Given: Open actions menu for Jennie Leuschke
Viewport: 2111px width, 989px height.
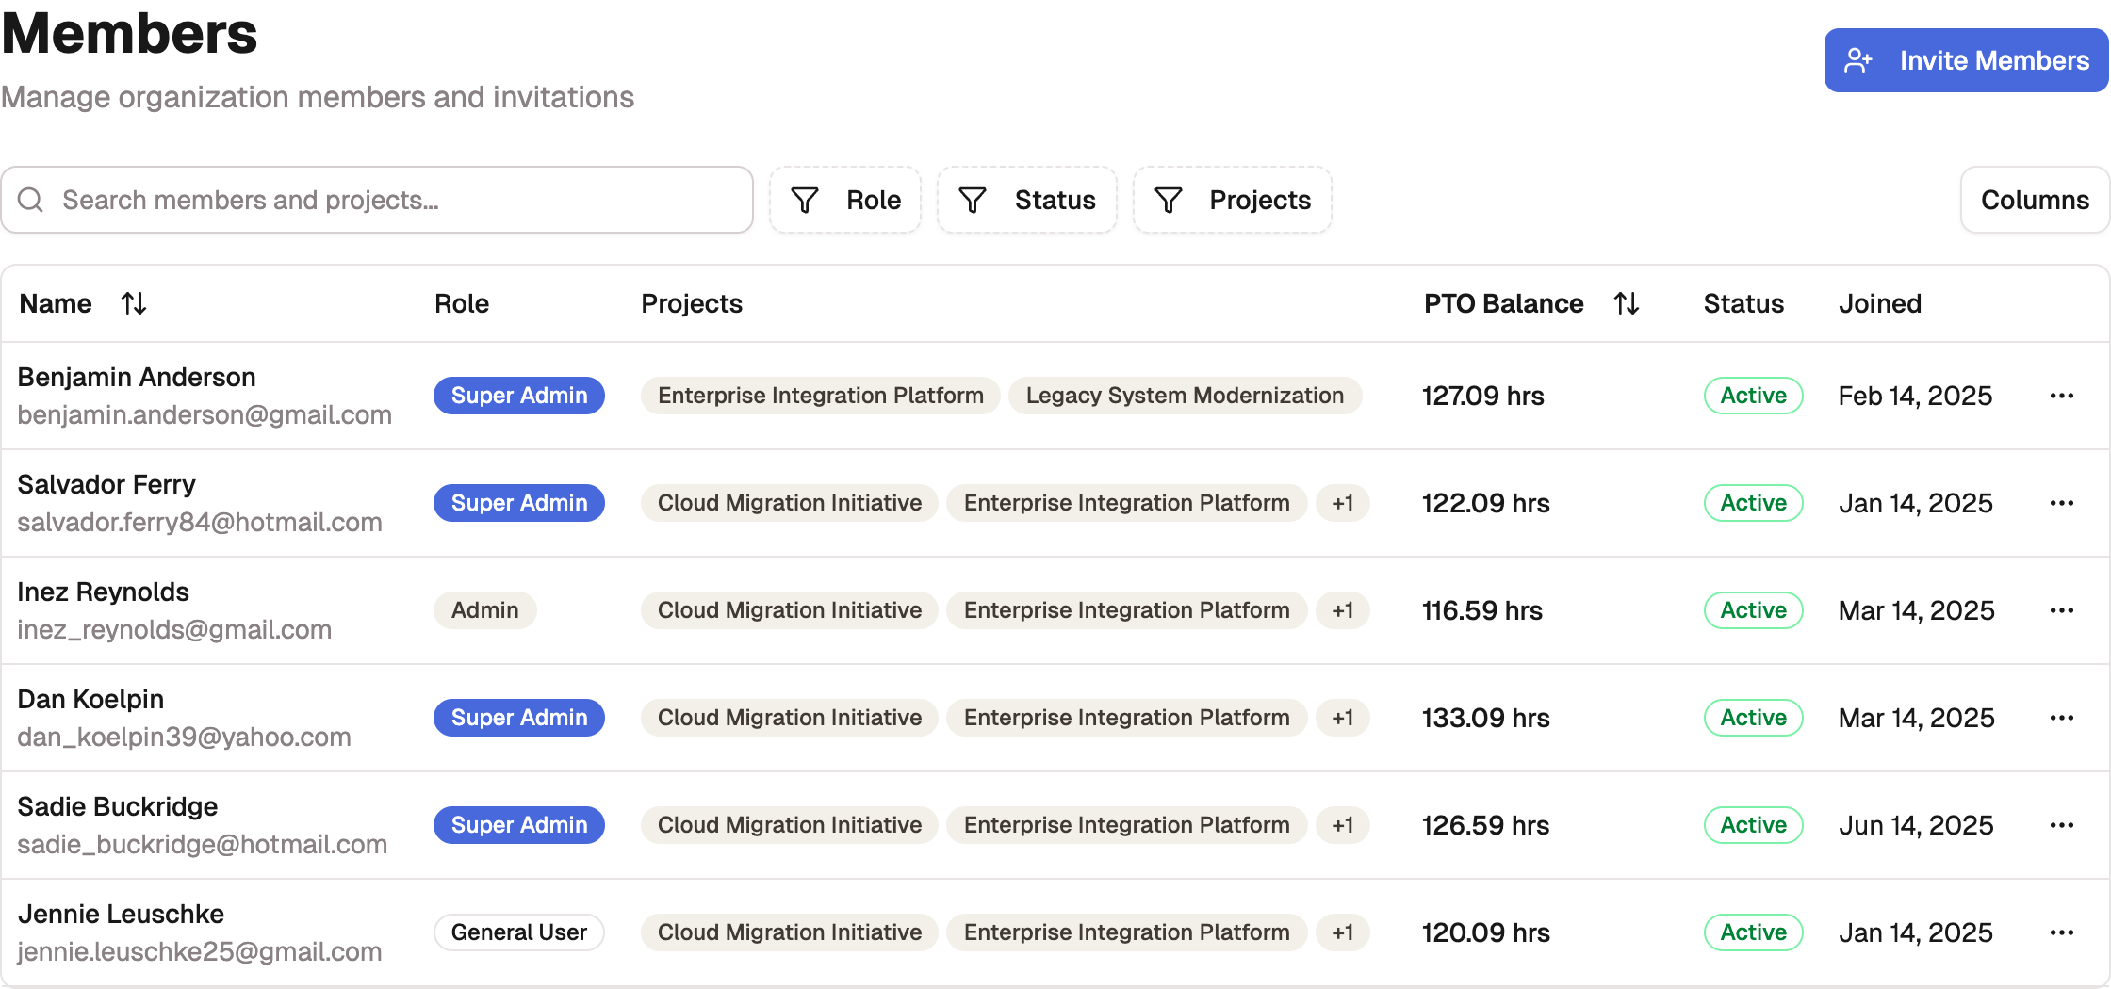Looking at the screenshot, I should [2062, 932].
